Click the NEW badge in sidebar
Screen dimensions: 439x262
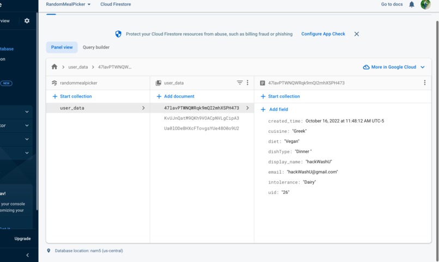6,83
